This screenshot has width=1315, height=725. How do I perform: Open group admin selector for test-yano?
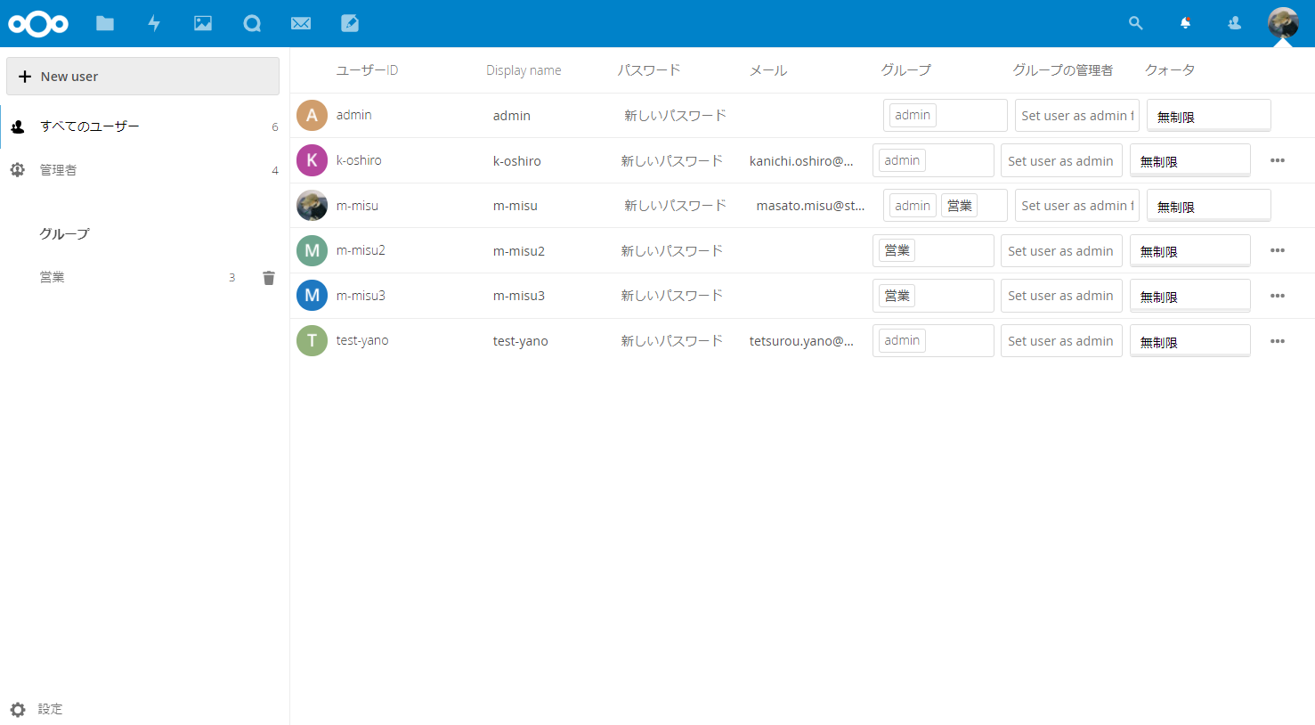tap(1061, 341)
